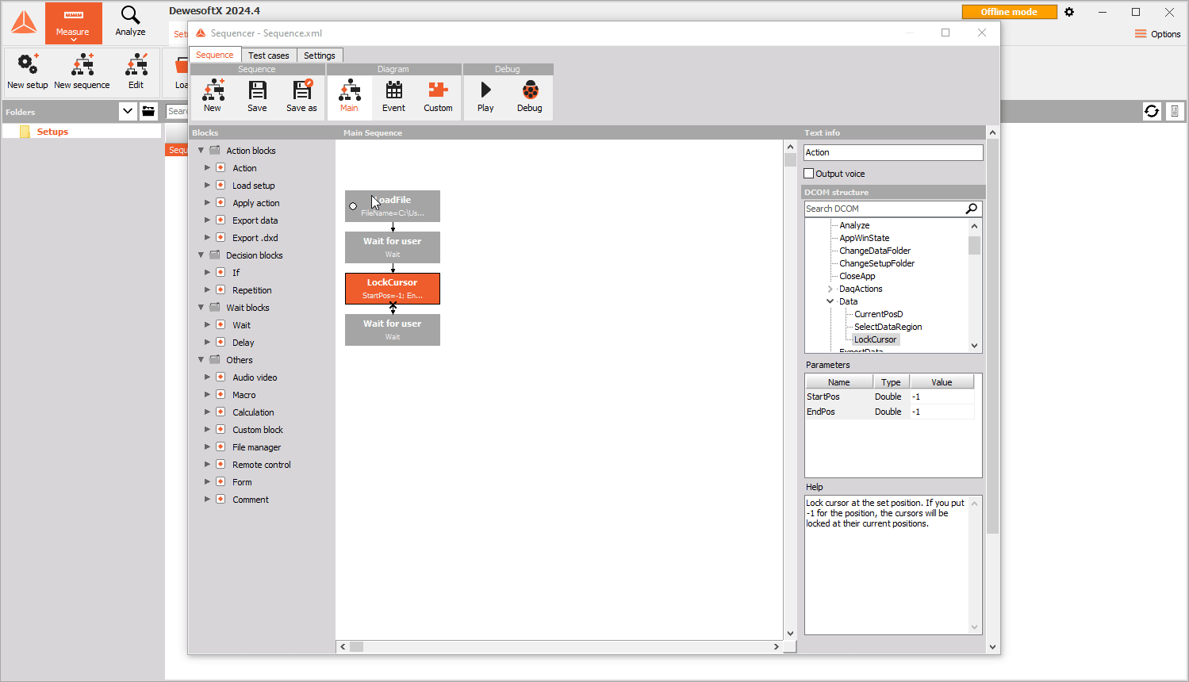Viewport: 1189px width, 682px height.
Task: Collapse the Action blocks group
Action: (201, 150)
